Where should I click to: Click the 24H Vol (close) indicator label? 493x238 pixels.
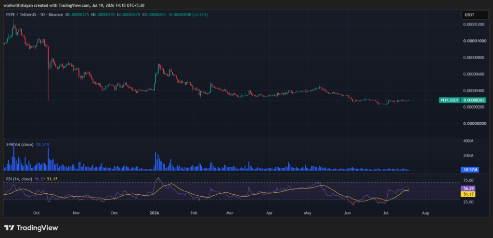[x=20, y=144]
